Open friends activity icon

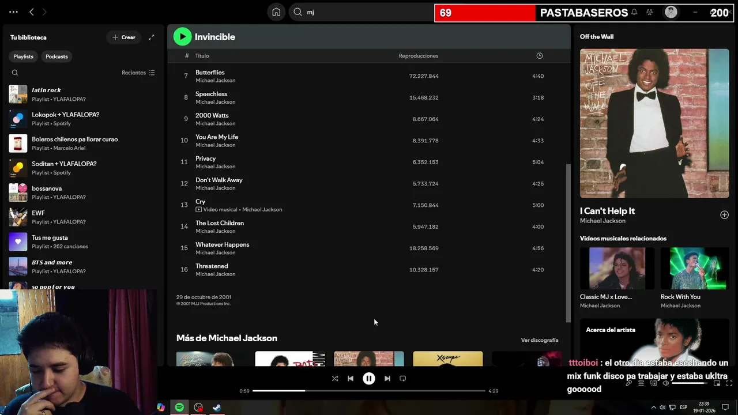click(x=650, y=12)
